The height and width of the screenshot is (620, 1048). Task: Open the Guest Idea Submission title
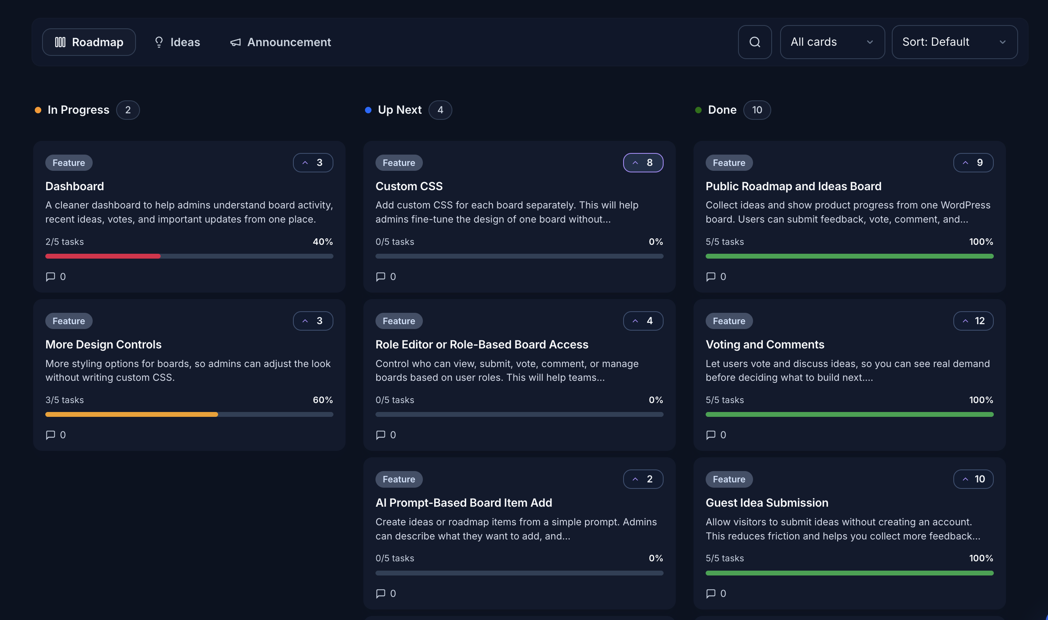[767, 503]
